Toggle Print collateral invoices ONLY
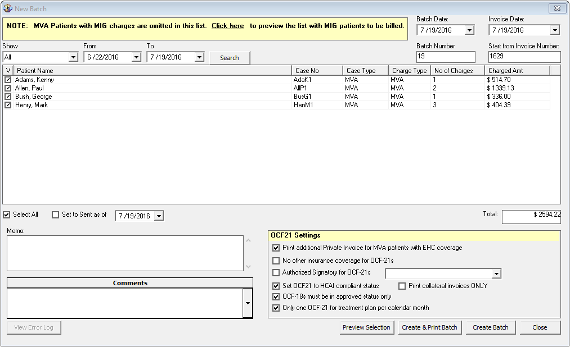 tap(402, 285)
